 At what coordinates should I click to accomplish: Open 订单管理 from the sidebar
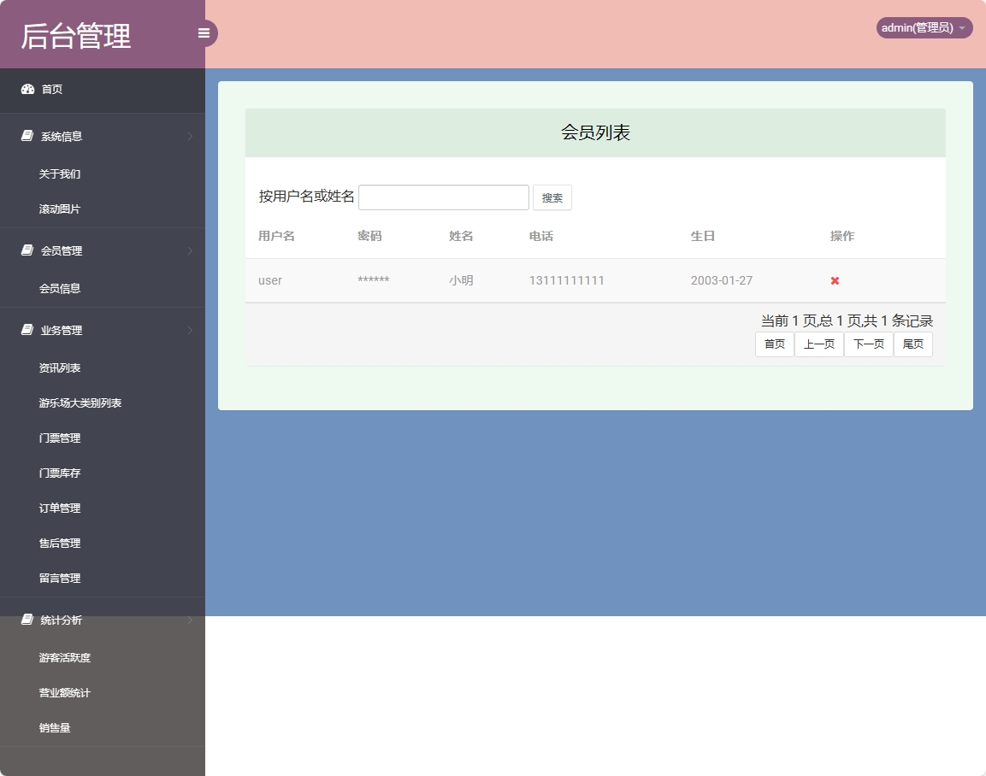pyautogui.click(x=59, y=508)
